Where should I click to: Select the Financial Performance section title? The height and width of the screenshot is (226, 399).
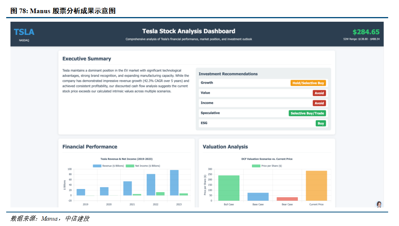[90, 147]
